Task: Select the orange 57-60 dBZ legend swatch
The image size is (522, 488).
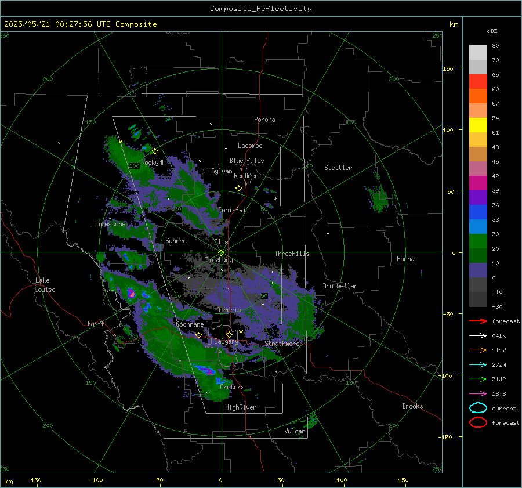Action: (478, 96)
